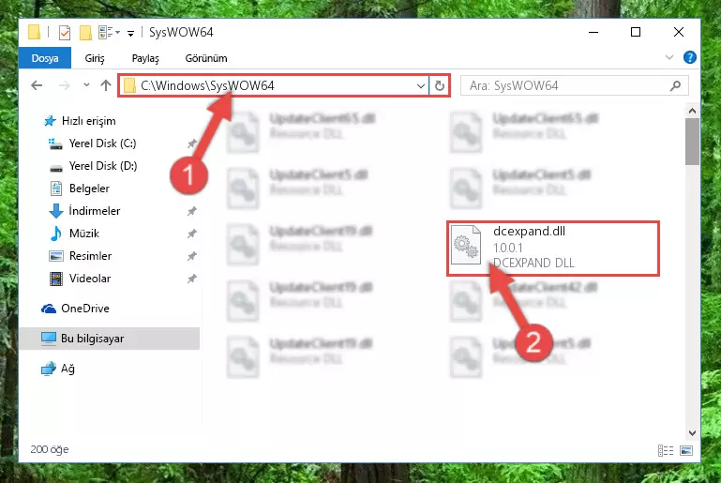Open the Dosya file menu tab
Screen dimensions: 721x483
tap(45, 58)
